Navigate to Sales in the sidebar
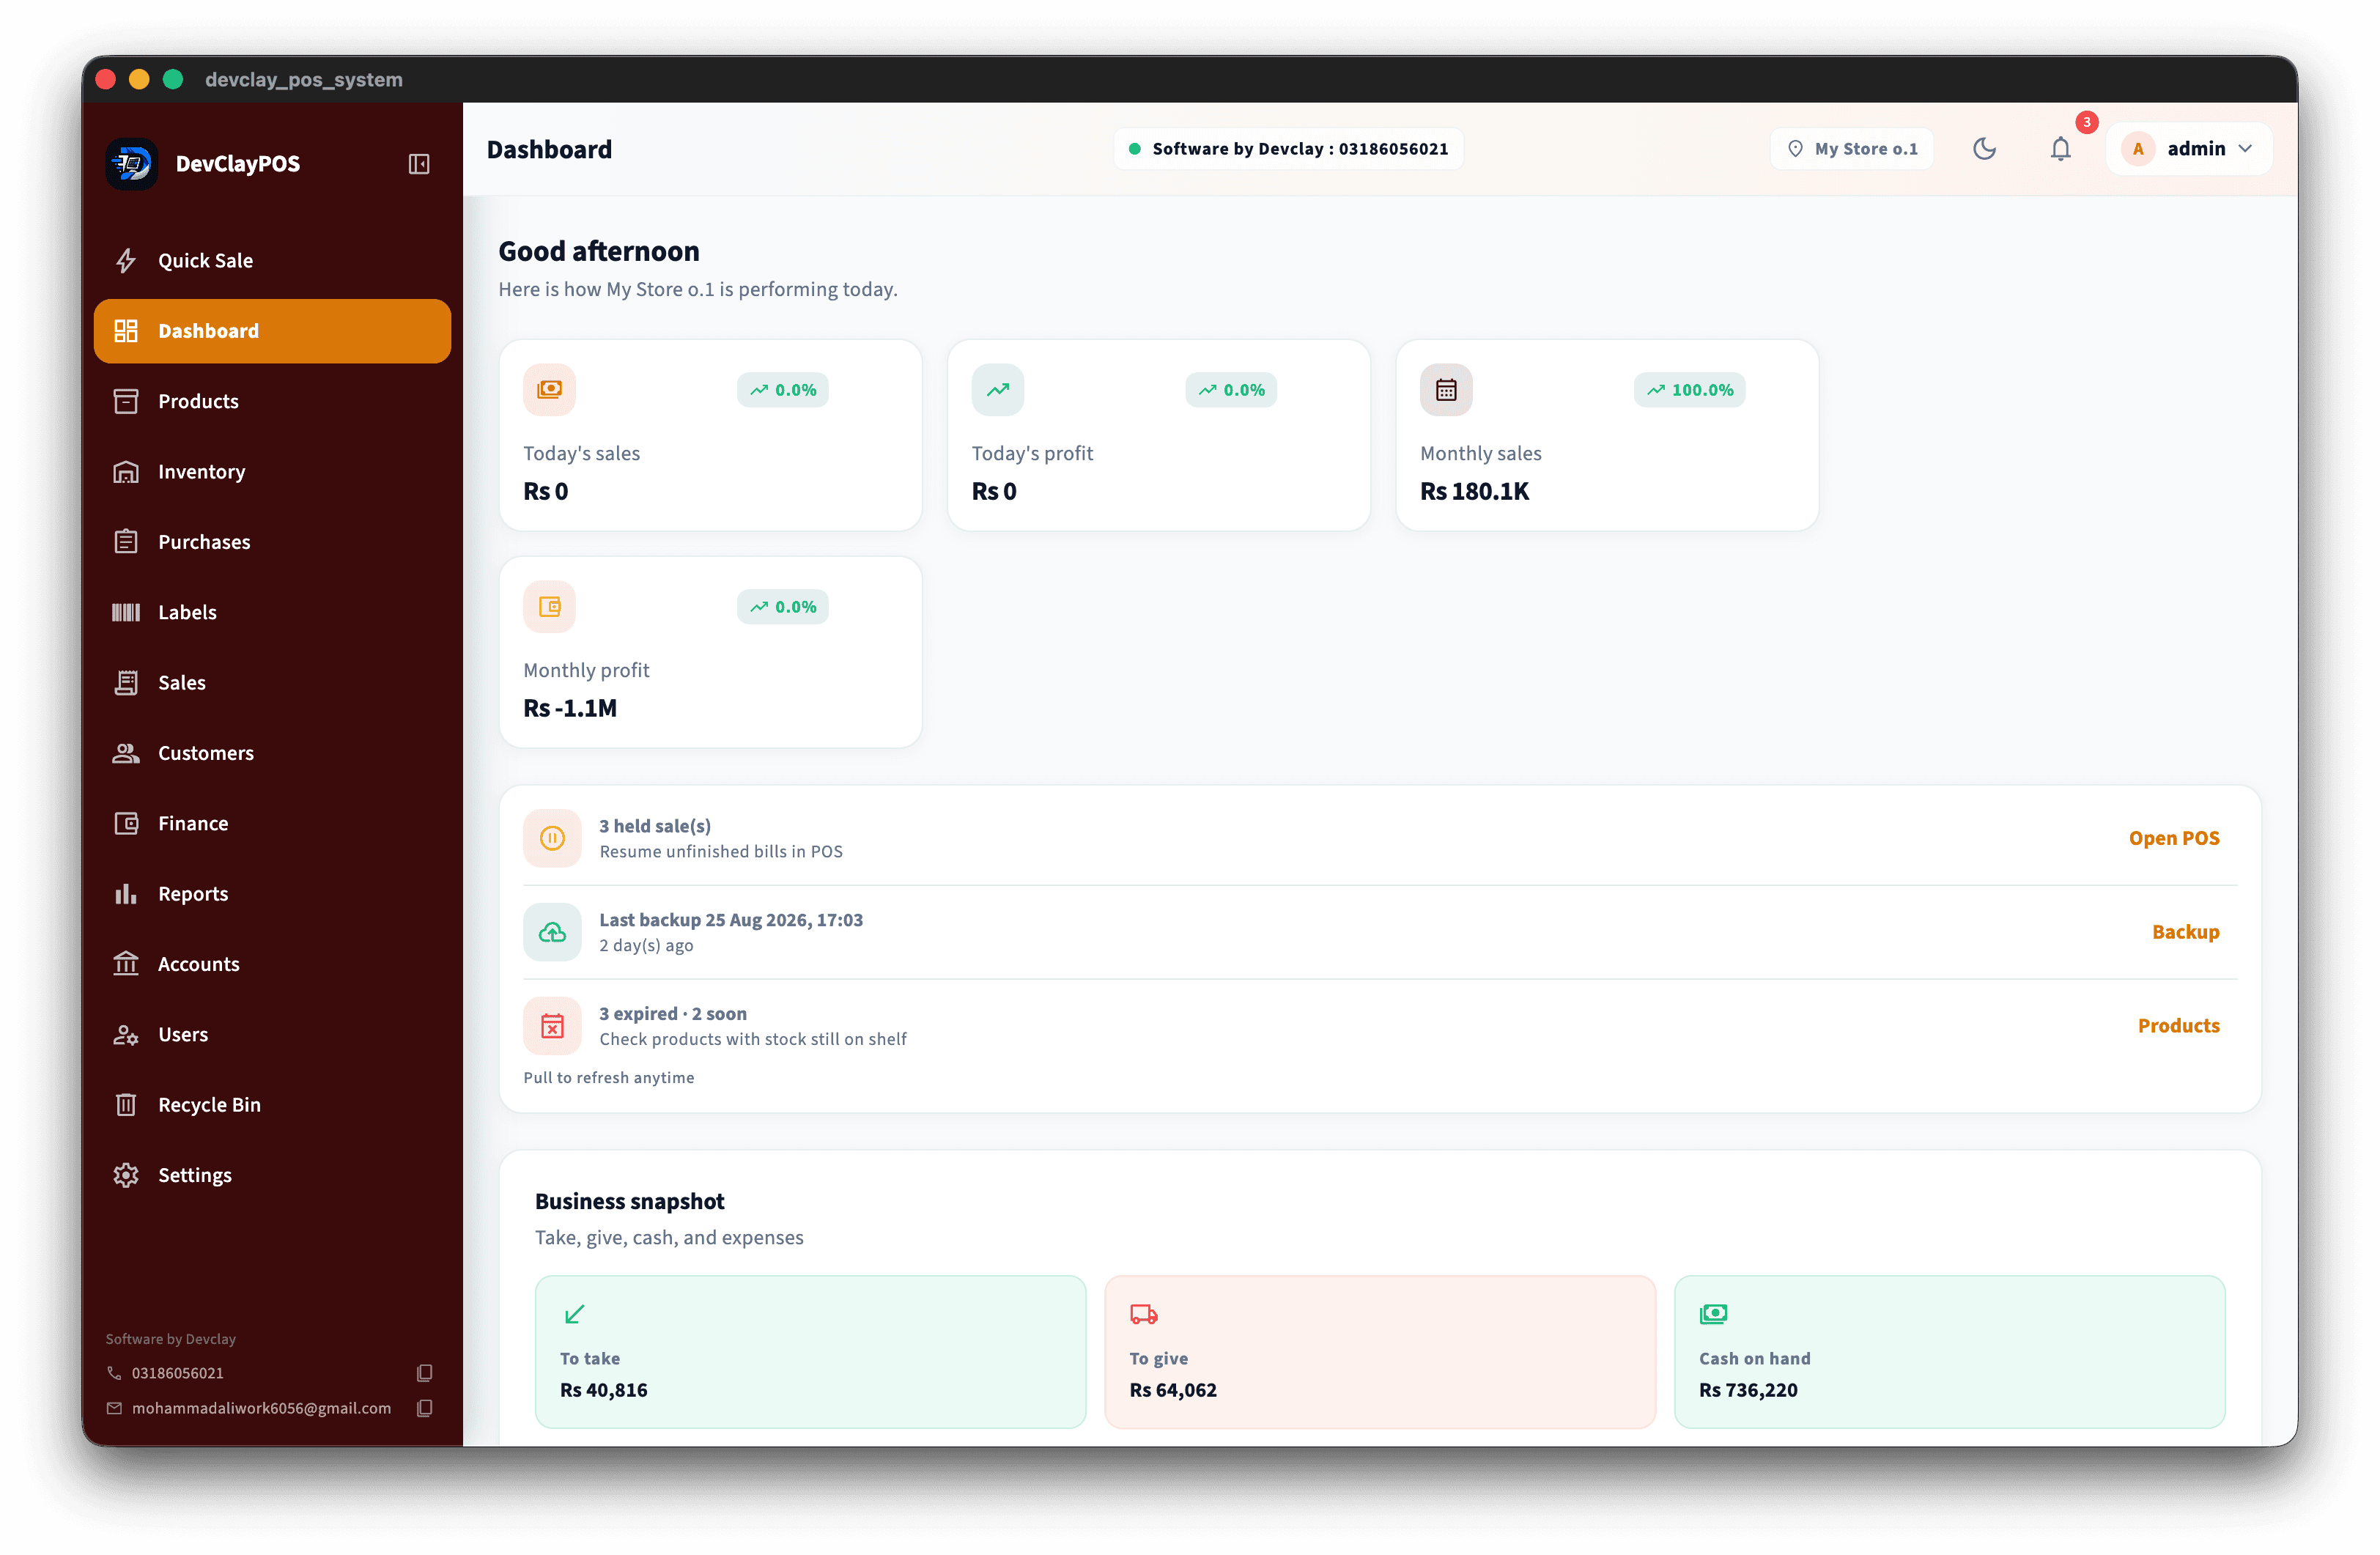 pyautogui.click(x=272, y=683)
